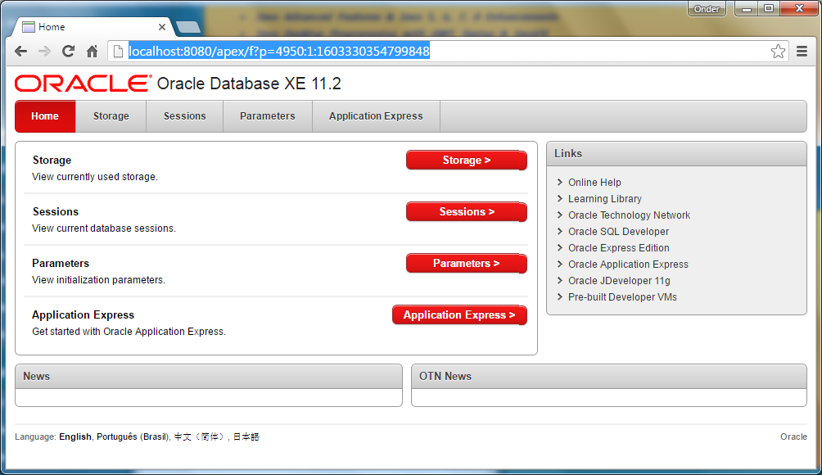Viewport: 822px width, 475px height.
Task: Open the Parameters navigation tab
Action: [x=268, y=115]
